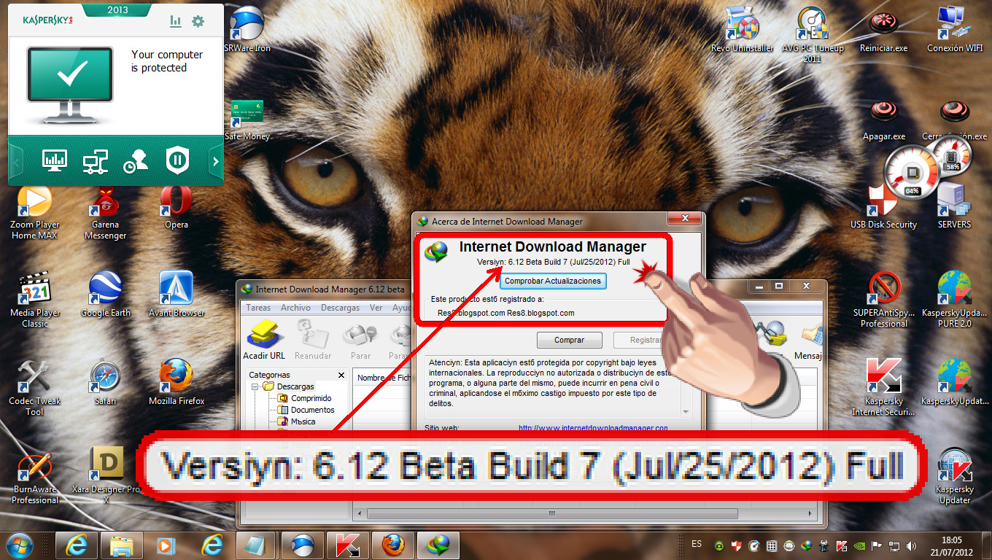
Task: Select Zoom Player Home MAX shortcut
Action: click(34, 213)
